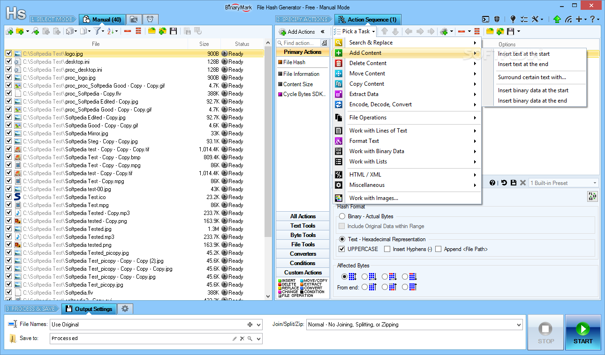Click the reset options undo icon
Image resolution: width=605 pixels, height=355 pixels.
504,183
